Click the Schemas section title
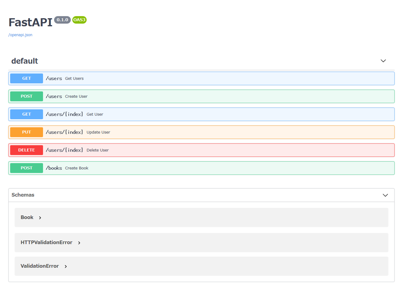This screenshot has width=403, height=291. coord(23,195)
